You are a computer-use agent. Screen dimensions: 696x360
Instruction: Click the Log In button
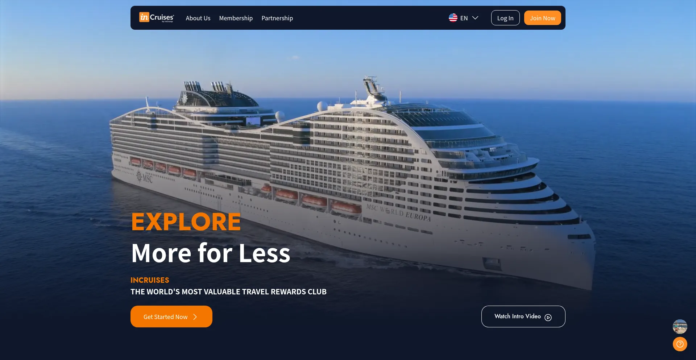pos(505,18)
